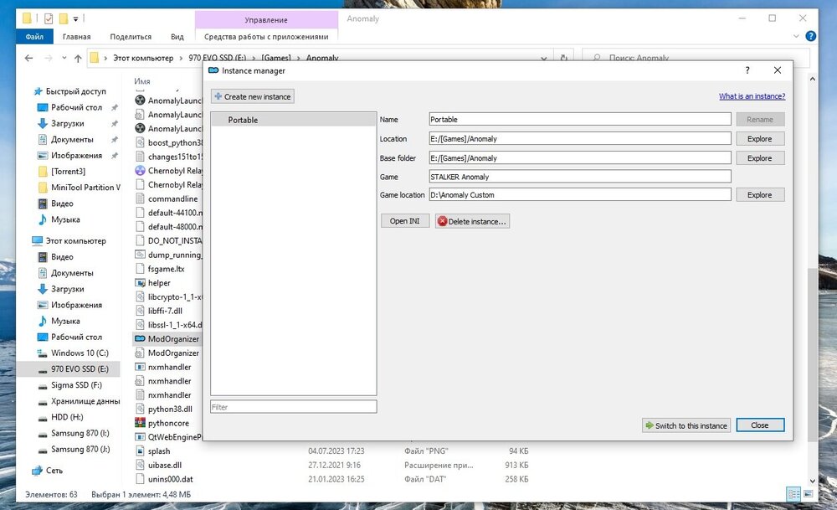Viewport: 837px width, 510px height.
Task: Click the dialog's question mark help button
Action: pyautogui.click(x=747, y=71)
